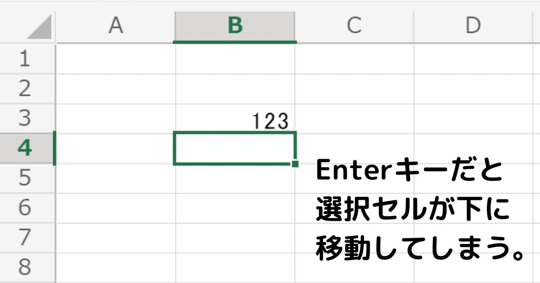Image resolution: width=540 pixels, height=283 pixels.
Task: Select row 2 header
Action: tap(25, 89)
